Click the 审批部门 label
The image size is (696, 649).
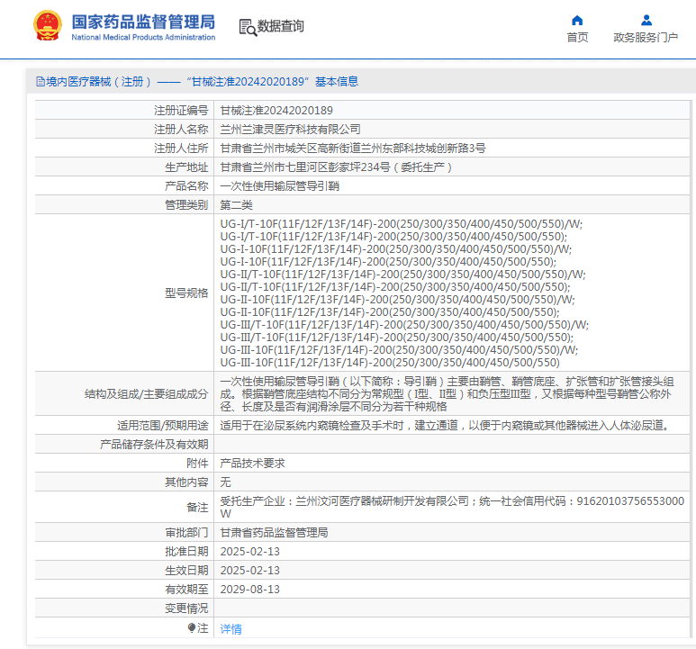click(186, 533)
